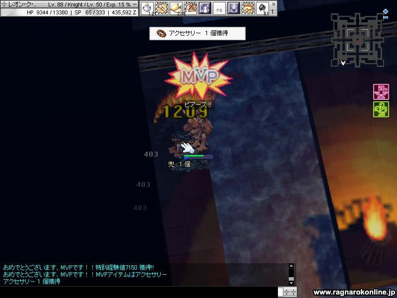397x298 pixels.
Task: Activate the fourth hotbar skill icon
Action: (x=191, y=8)
